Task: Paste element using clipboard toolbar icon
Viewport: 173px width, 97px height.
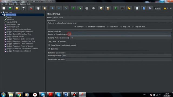Action: tap(45, 8)
